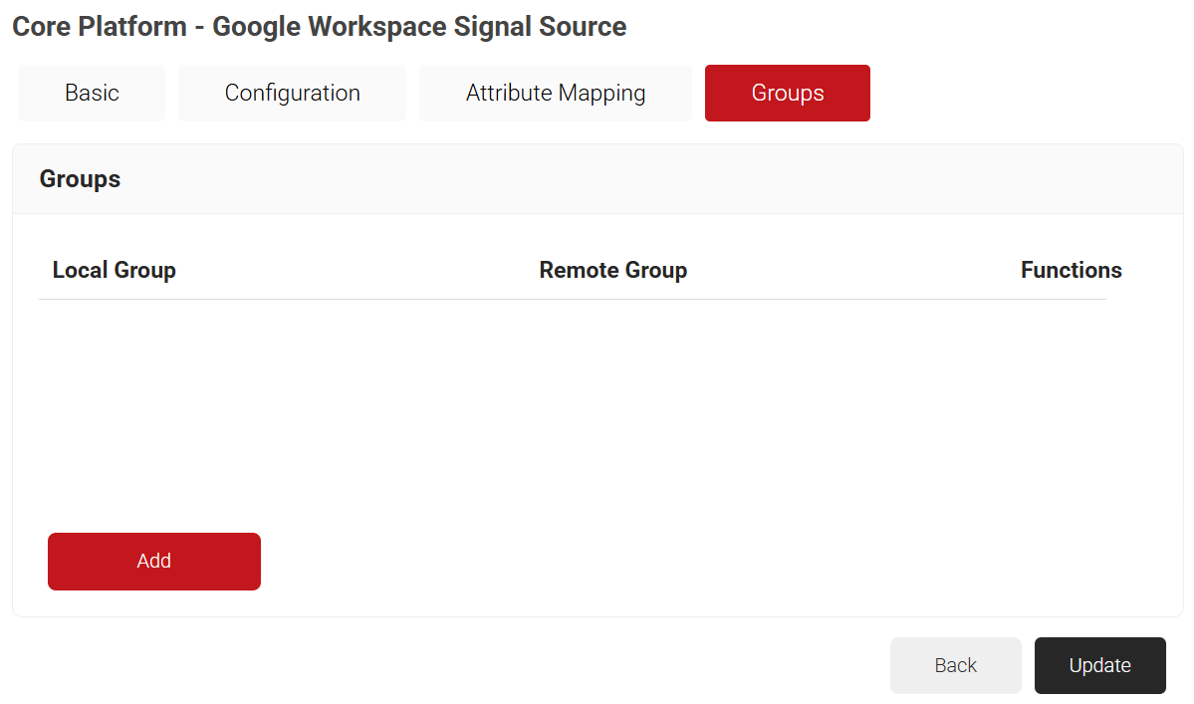Switch to the Basic tab

tap(92, 94)
